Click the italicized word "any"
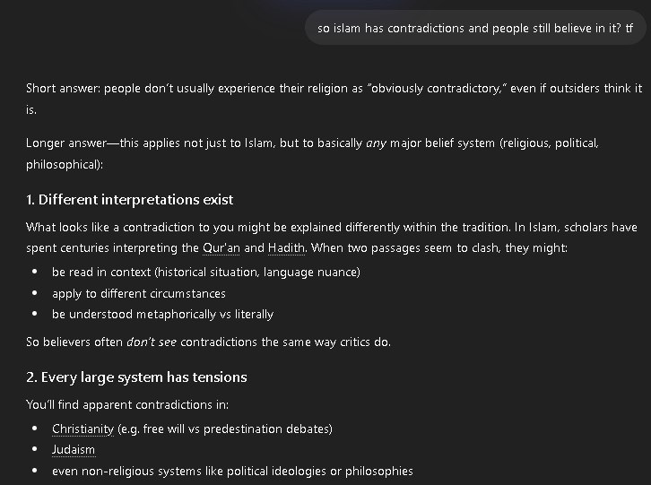 click(376, 143)
